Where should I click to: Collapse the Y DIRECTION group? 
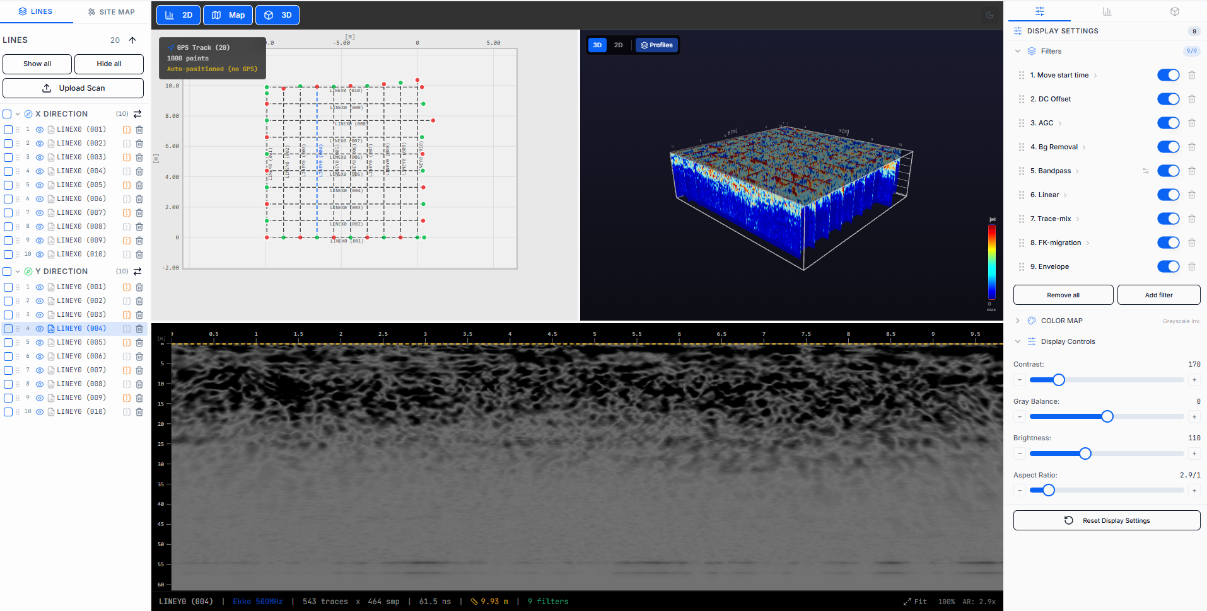coord(18,271)
